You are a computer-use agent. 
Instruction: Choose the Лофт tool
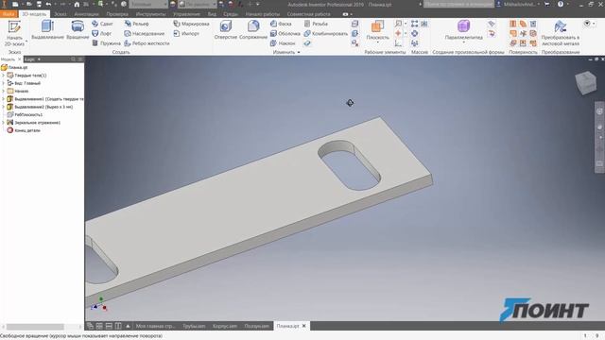(x=101, y=34)
